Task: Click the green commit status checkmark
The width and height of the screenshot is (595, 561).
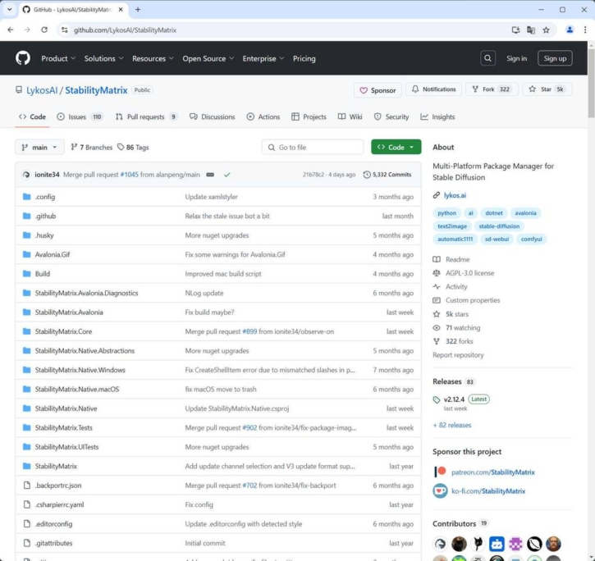Action: [x=227, y=175]
